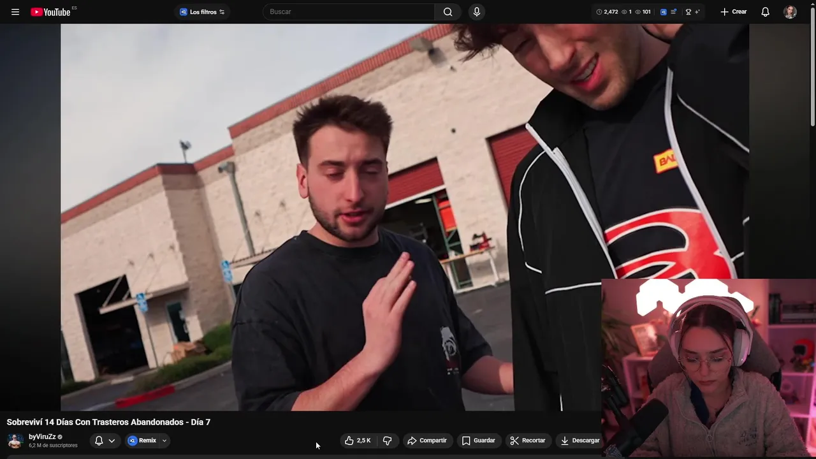The width and height of the screenshot is (816, 459).
Task: Open the blue IQ extension icon in the header
Action: (x=664, y=12)
